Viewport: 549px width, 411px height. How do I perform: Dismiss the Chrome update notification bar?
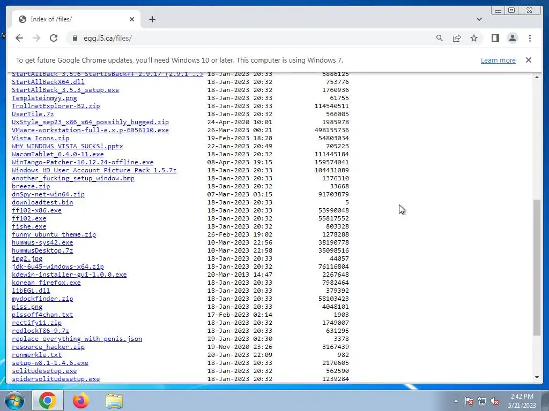[x=529, y=60]
